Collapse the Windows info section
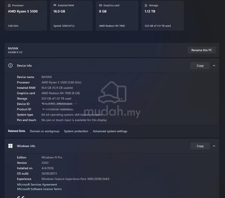This screenshot has height=198, width=225. coord(214,146)
